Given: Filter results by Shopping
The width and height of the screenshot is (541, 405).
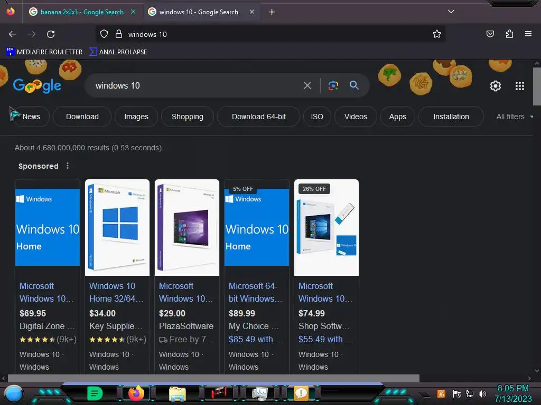Looking at the screenshot, I should (x=188, y=117).
